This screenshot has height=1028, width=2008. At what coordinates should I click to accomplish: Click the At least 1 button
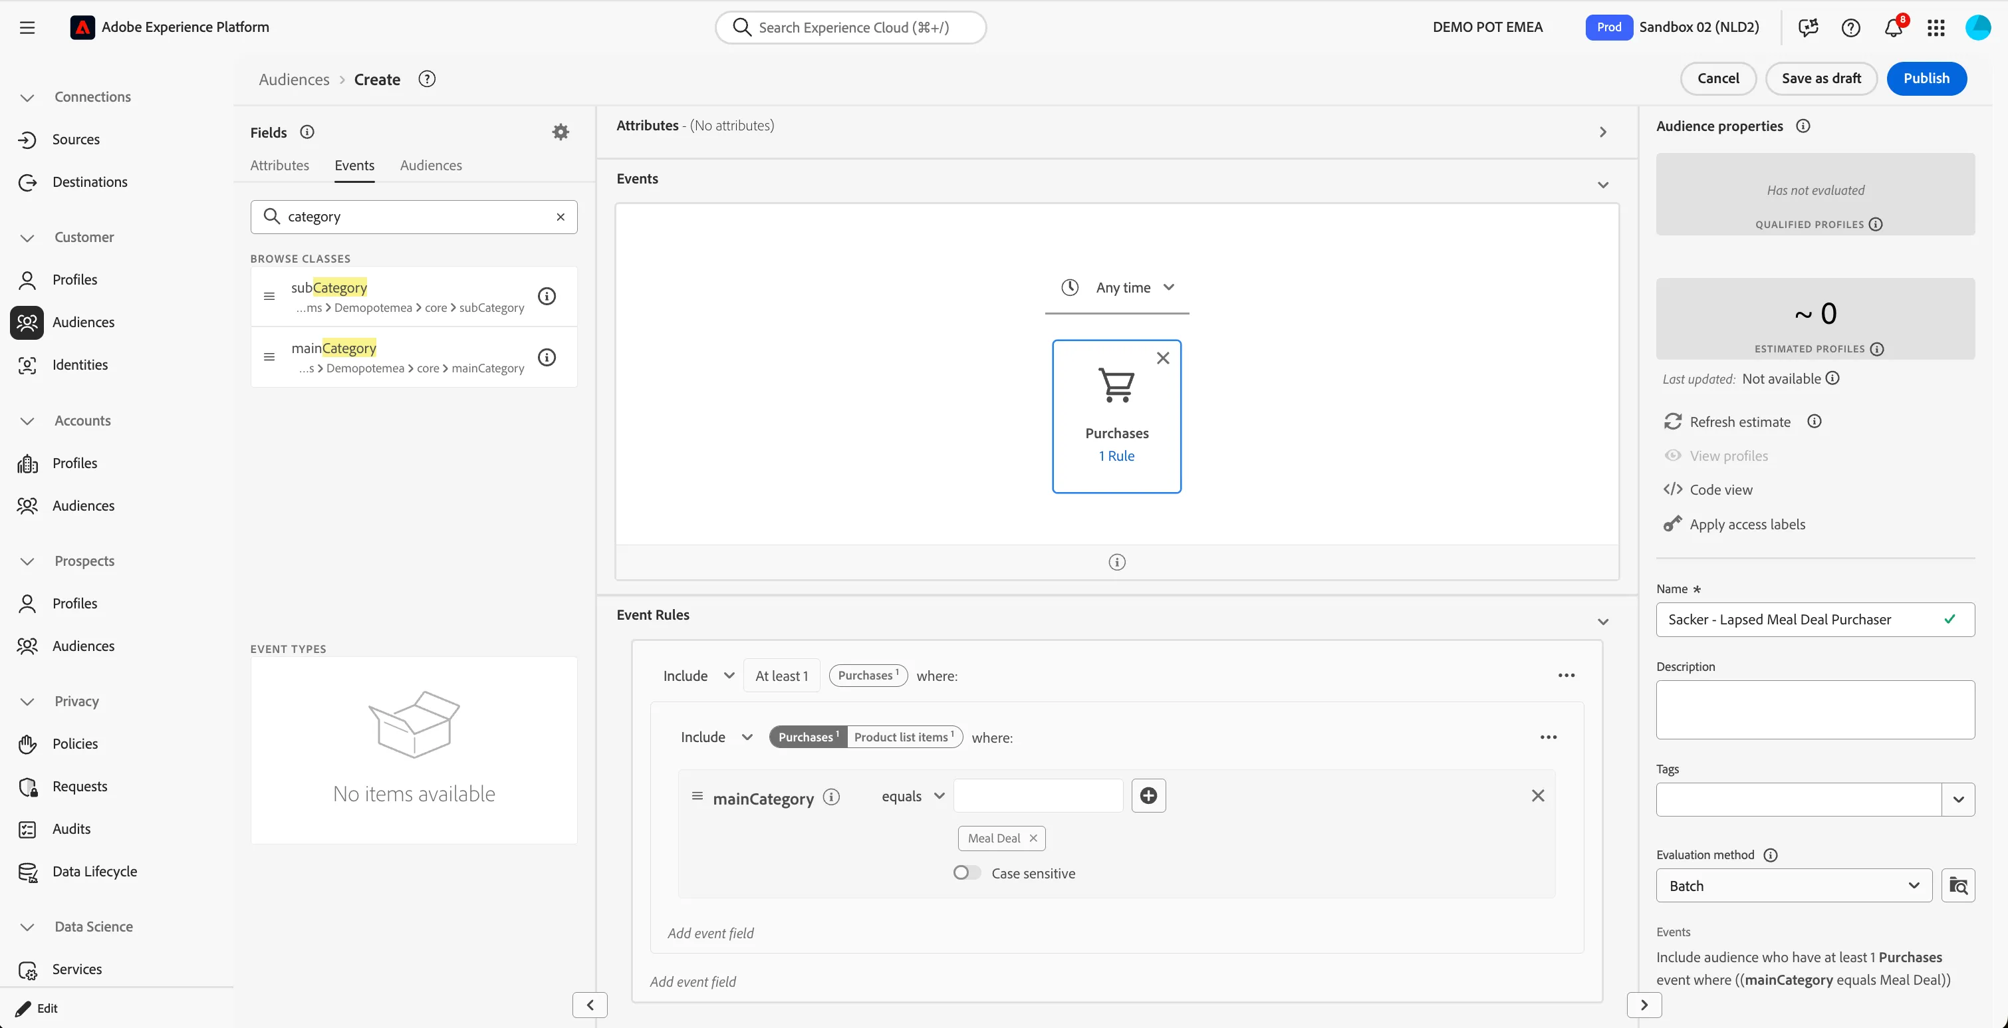coord(782,676)
